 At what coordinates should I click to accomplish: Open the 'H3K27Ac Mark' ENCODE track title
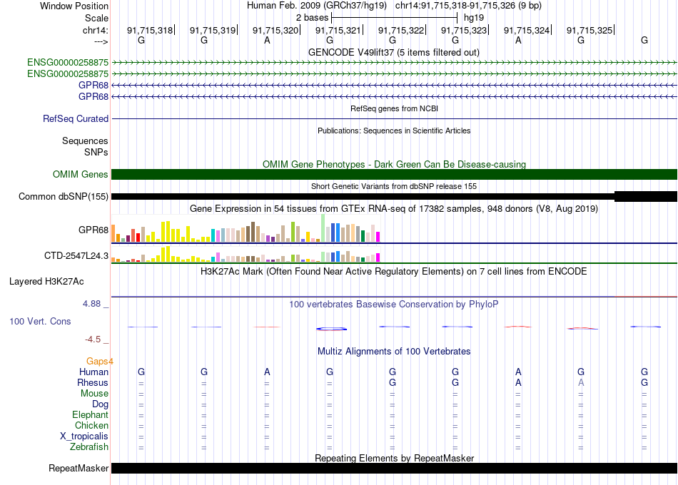(394, 272)
